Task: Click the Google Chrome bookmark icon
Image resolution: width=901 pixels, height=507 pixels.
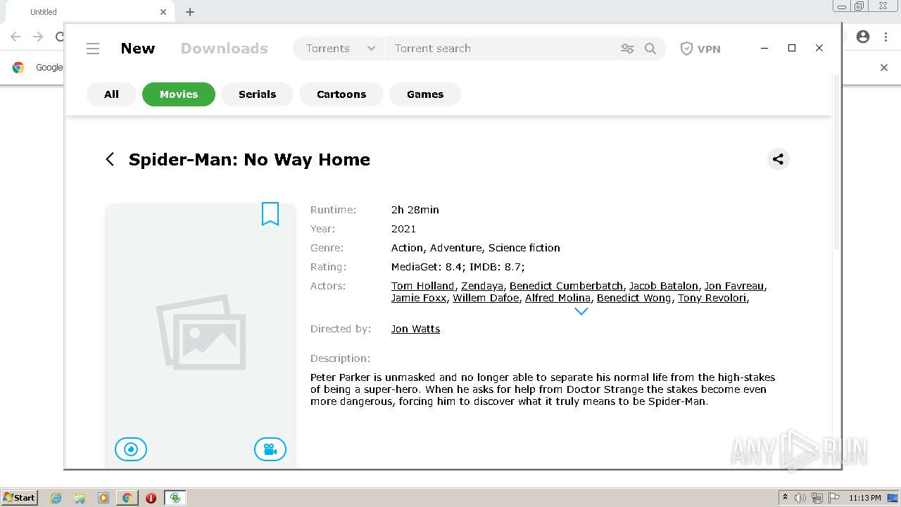Action: point(18,68)
